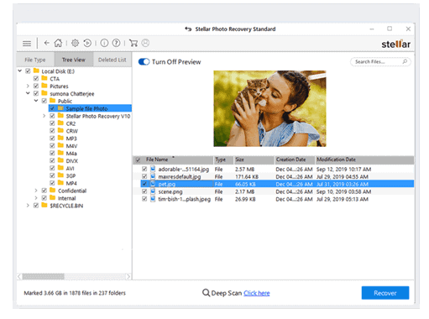
Task: Uncheck the Local Disk (E:) checkbox
Action: pyautogui.click(x=28, y=71)
